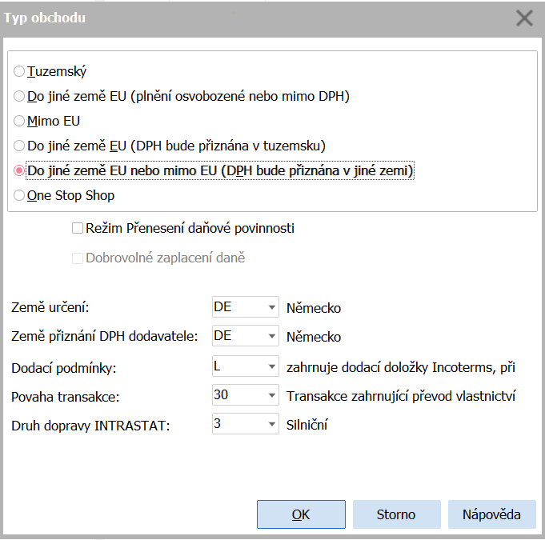
Task: Open help with Nápověda button
Action: pyautogui.click(x=491, y=514)
